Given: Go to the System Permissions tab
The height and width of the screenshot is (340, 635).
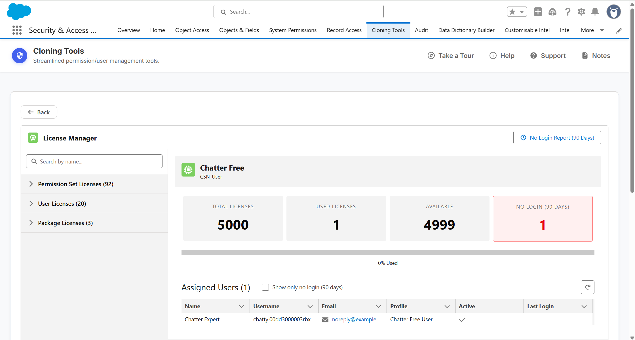Looking at the screenshot, I should (293, 30).
